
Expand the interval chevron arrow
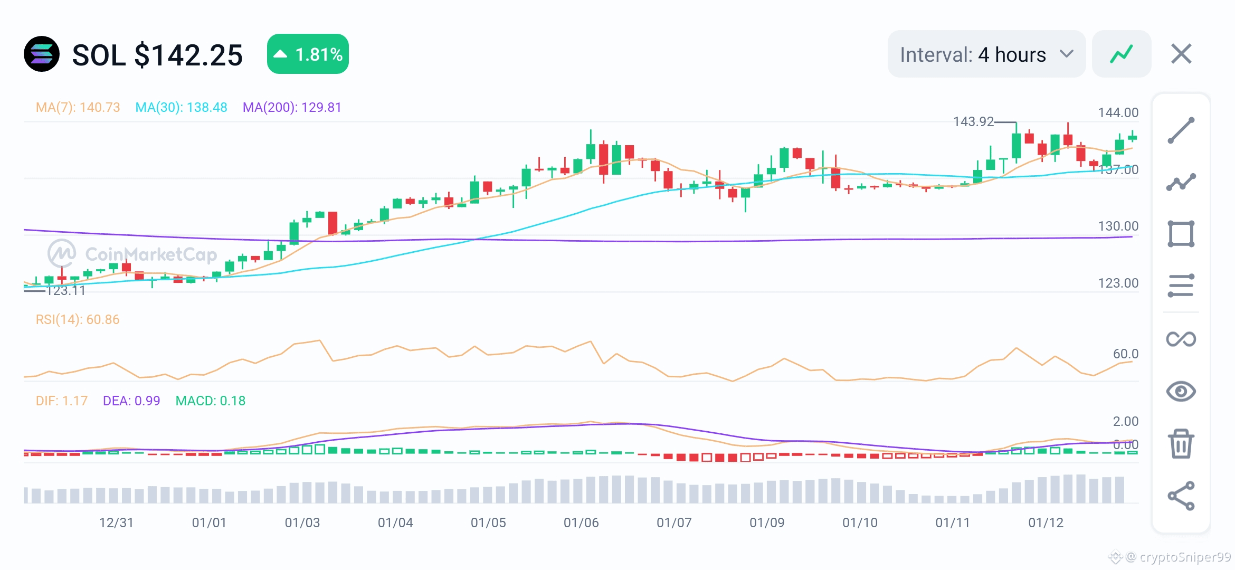pos(1067,54)
